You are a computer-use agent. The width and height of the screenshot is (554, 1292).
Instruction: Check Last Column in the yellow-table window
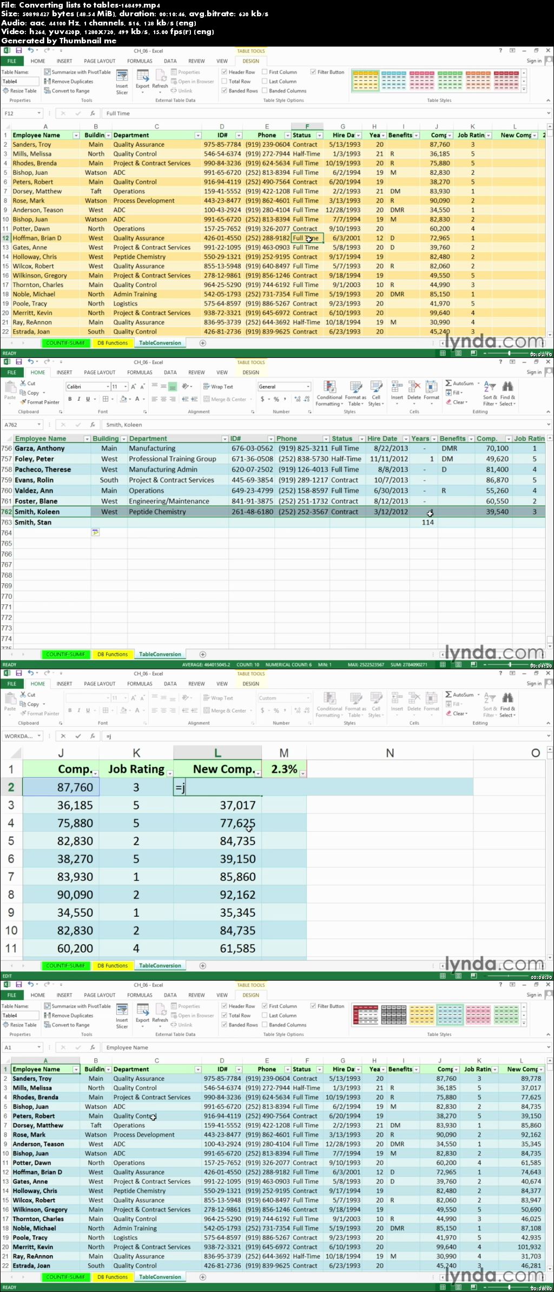pyautogui.click(x=279, y=81)
